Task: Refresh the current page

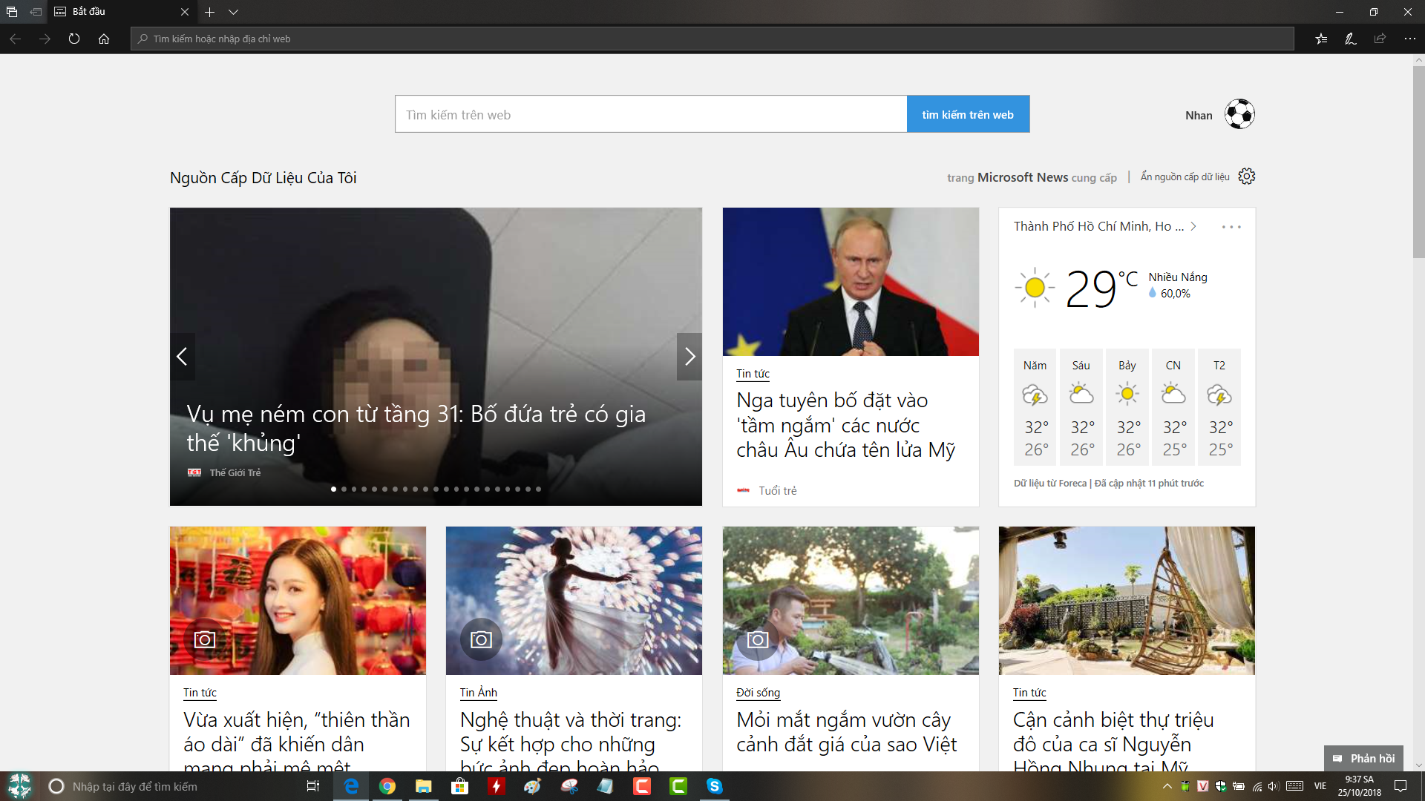Action: pyautogui.click(x=74, y=39)
